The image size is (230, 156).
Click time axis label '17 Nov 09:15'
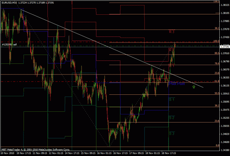coord(136,153)
